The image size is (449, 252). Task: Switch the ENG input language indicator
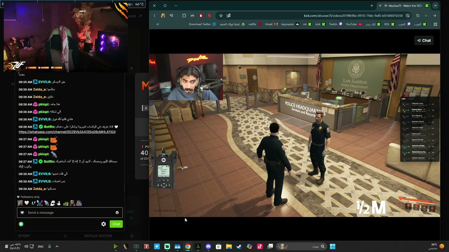coord(41,246)
